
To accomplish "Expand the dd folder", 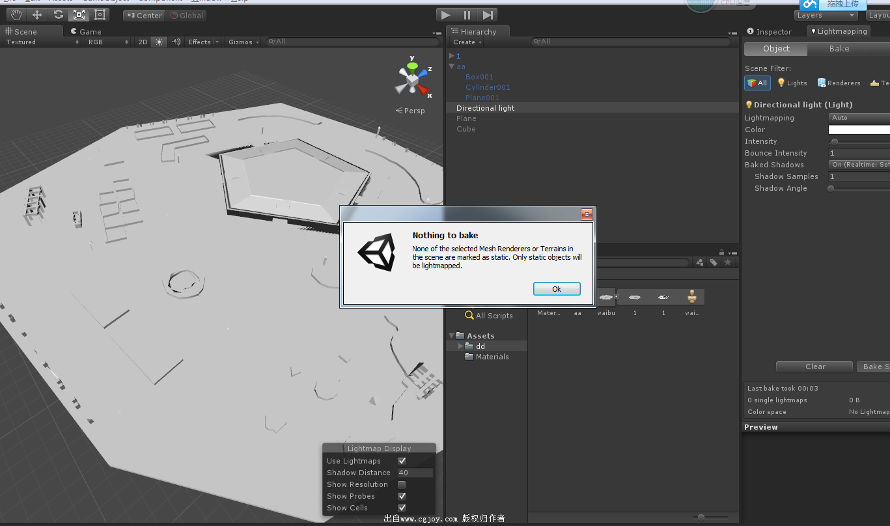I will click(461, 346).
